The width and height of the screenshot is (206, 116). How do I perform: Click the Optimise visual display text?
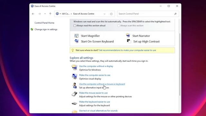[x=90, y=79]
